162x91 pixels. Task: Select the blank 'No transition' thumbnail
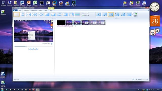(16, 15)
